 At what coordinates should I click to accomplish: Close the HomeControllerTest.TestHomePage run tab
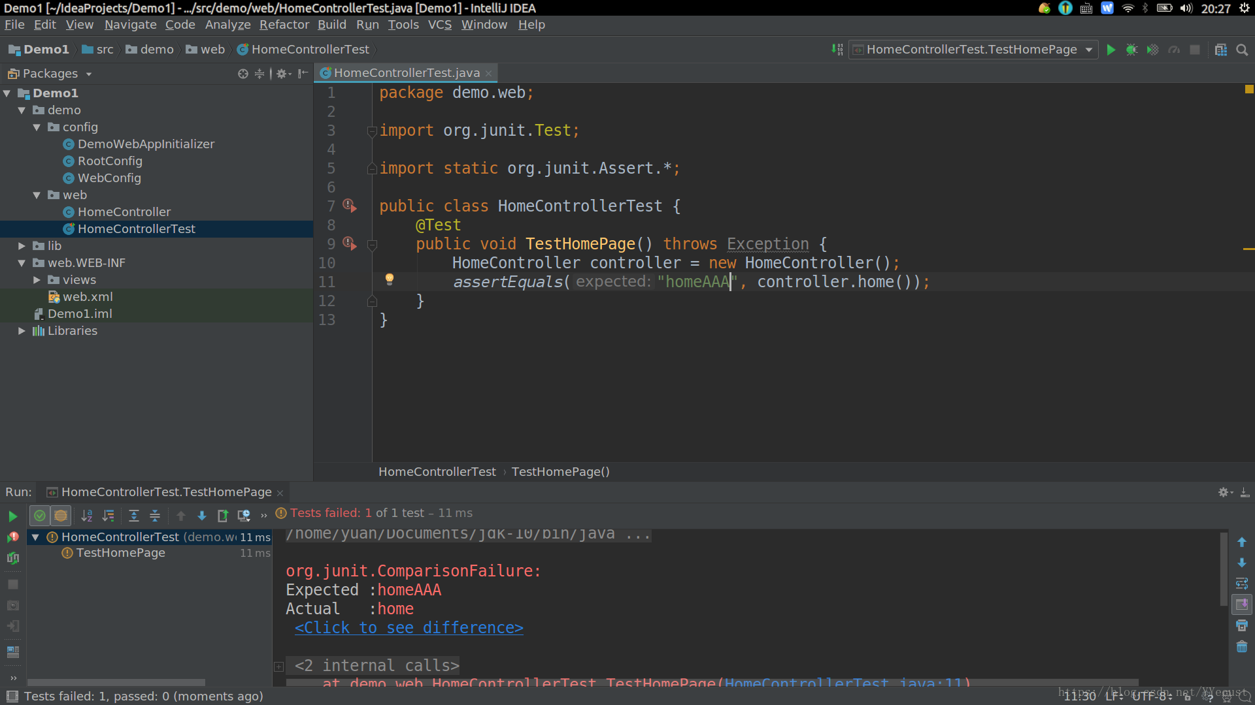coord(280,493)
